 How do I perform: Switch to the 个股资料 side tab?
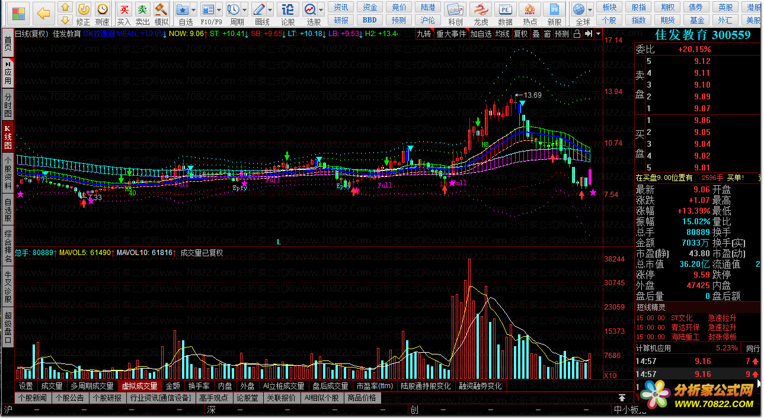tap(8, 172)
